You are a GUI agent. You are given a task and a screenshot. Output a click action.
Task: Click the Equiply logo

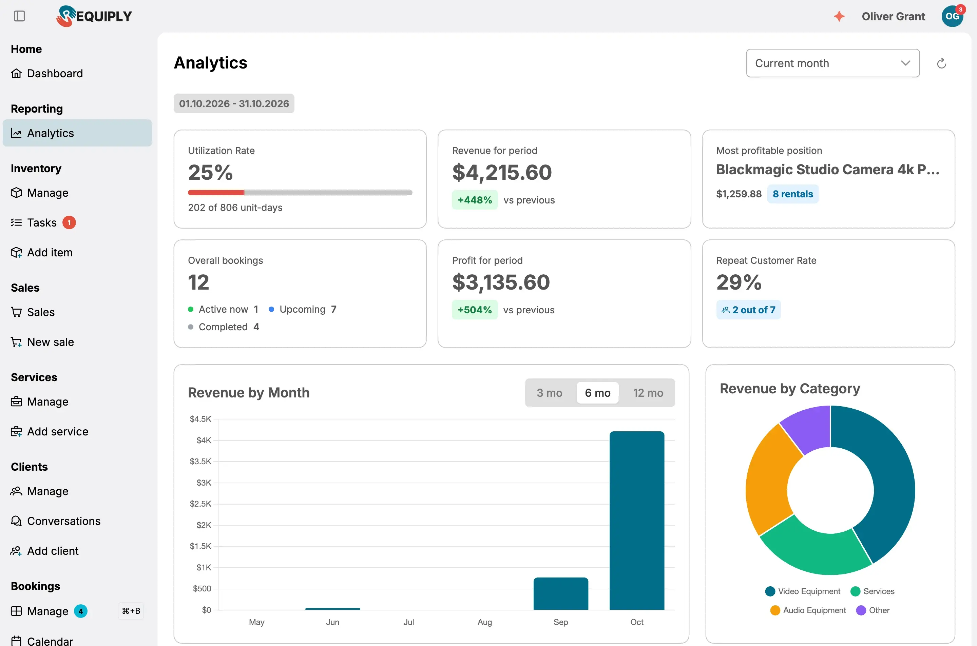[x=94, y=16]
